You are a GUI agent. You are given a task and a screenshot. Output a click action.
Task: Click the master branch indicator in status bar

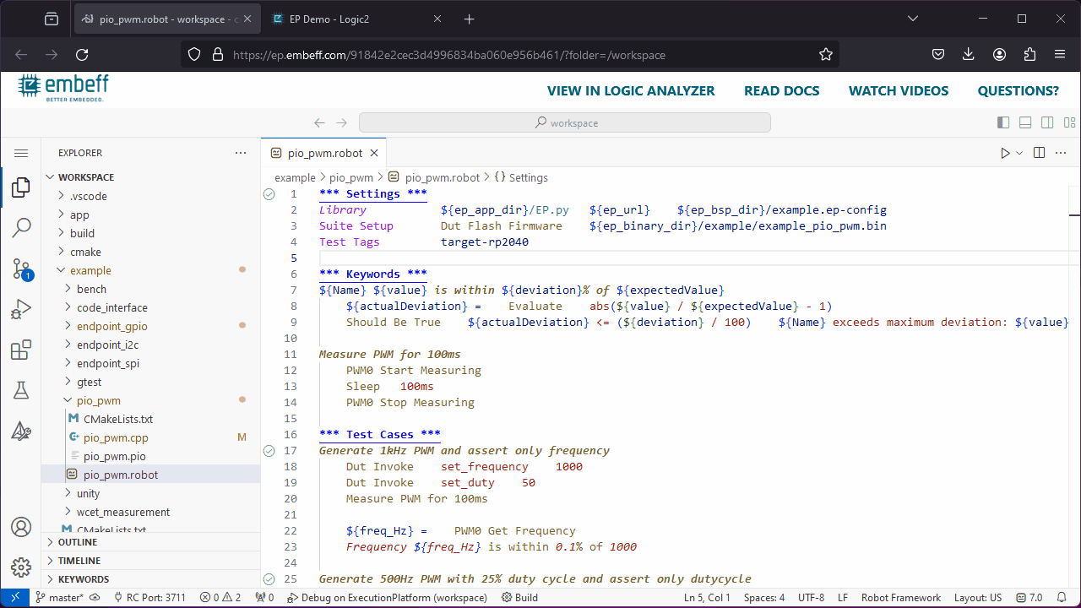pyautogui.click(x=59, y=598)
